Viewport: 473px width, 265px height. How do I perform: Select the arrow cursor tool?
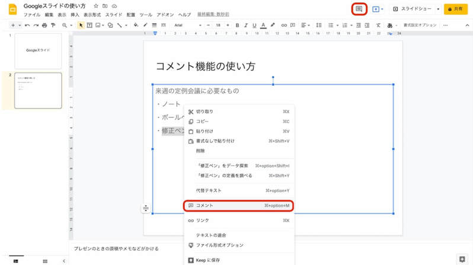tap(81, 25)
